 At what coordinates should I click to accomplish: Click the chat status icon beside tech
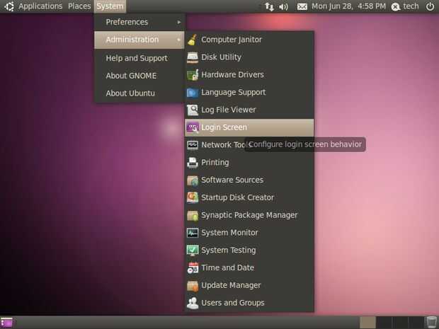pyautogui.click(x=395, y=6)
